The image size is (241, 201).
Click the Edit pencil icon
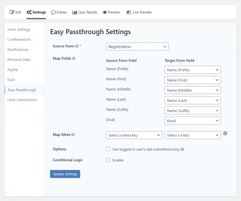12,12
